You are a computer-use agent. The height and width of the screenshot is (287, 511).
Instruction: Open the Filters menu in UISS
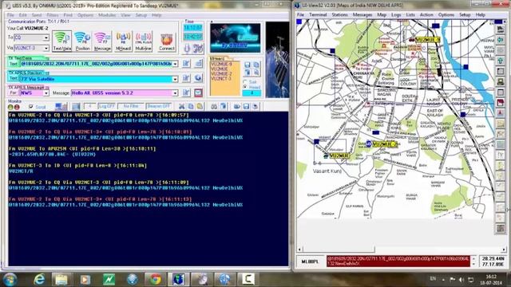53,15
